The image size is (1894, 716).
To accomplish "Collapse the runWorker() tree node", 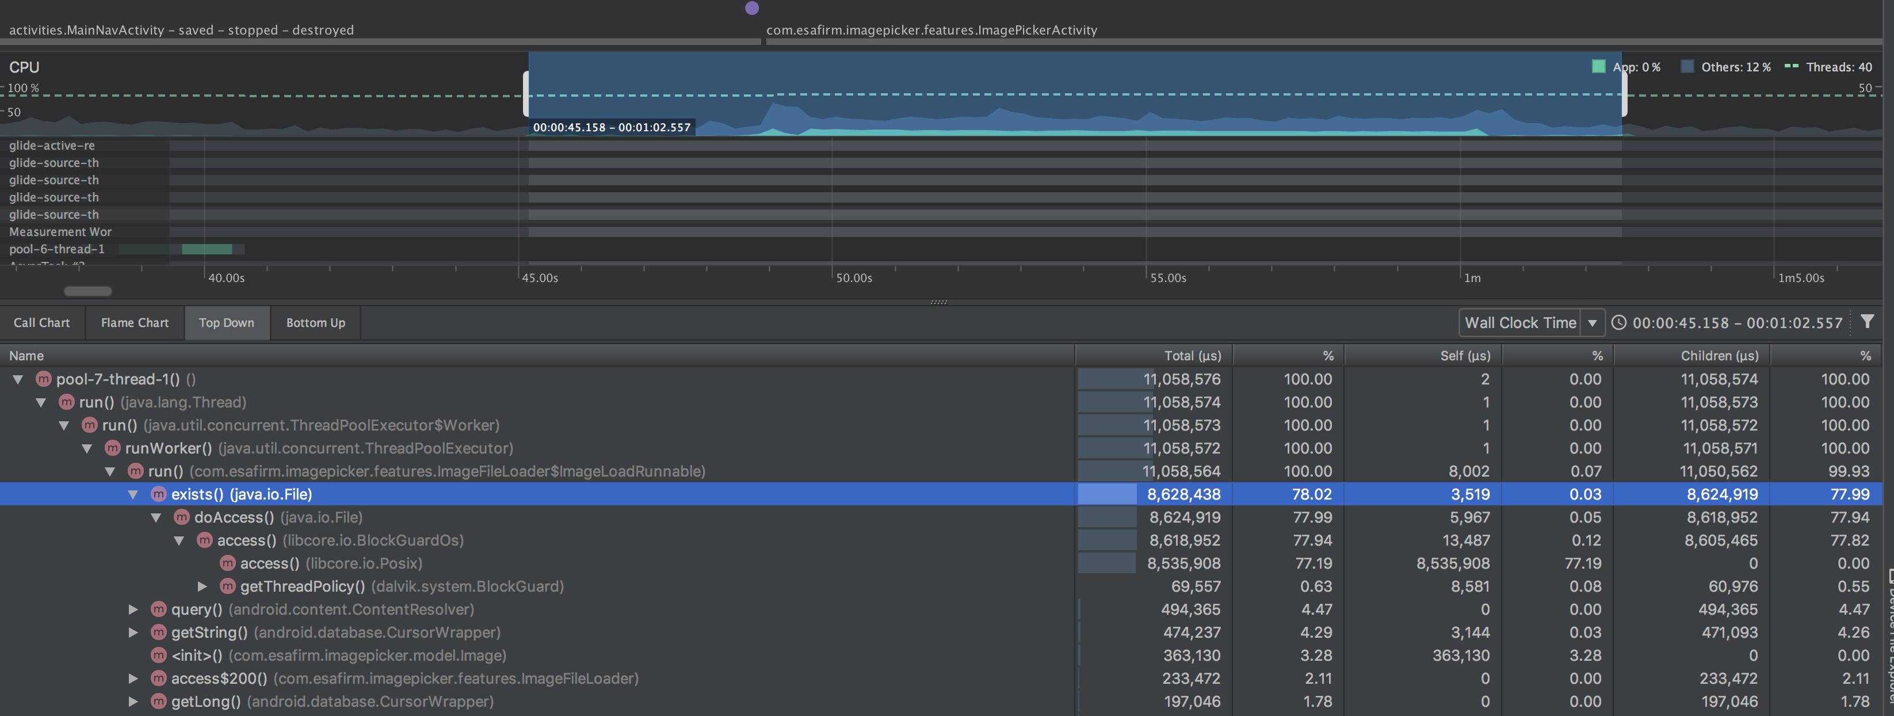I will tap(87, 448).
